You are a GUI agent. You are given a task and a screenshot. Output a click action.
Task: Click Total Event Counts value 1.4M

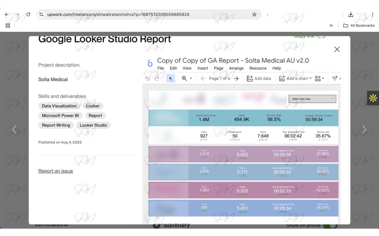pos(204,119)
